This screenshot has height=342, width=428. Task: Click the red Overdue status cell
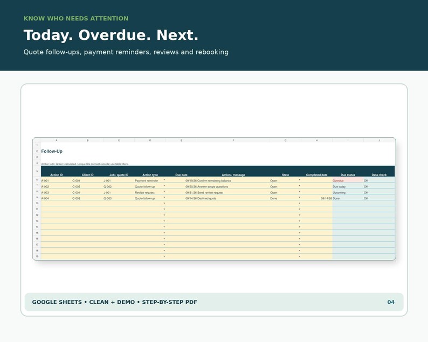pyautogui.click(x=348, y=180)
